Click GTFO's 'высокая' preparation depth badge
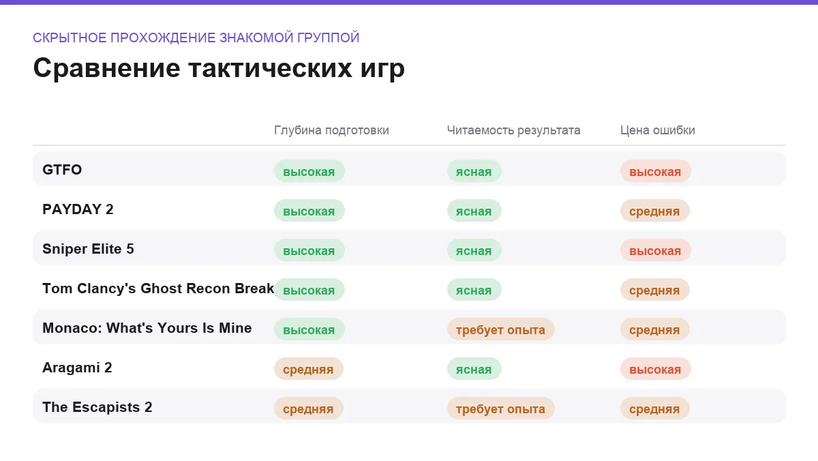The height and width of the screenshot is (461, 818). pyautogui.click(x=309, y=171)
